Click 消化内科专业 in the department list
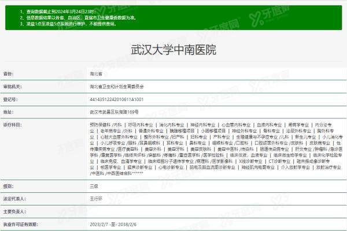347x231 pixels. (172, 125)
